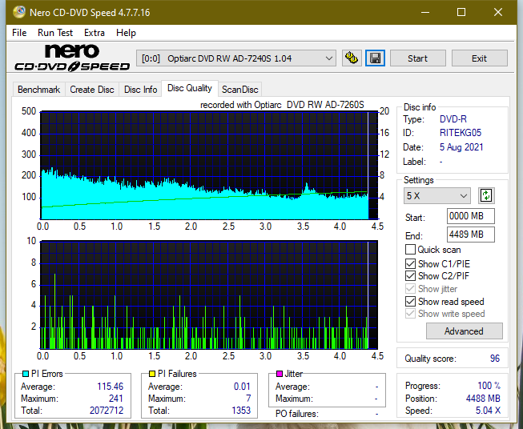This screenshot has height=429, width=523.
Task: Open the Advanced settings button
Action: [464, 331]
